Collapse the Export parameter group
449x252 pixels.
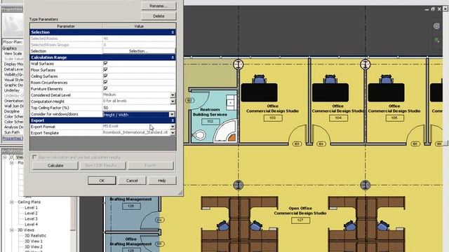(x=173, y=120)
